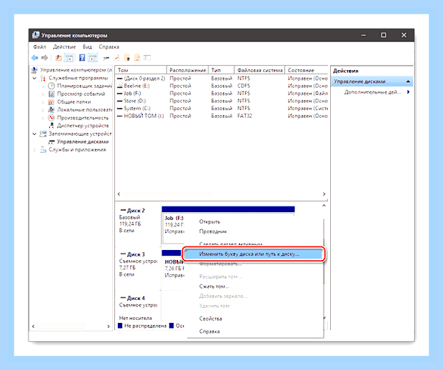Click the Управление компьютером root node icon

pyautogui.click(x=34, y=70)
